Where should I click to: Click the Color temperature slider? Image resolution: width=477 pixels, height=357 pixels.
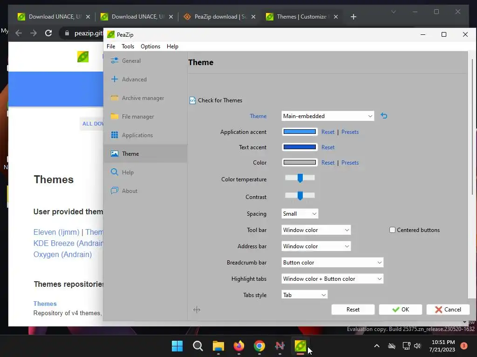tap(300, 178)
